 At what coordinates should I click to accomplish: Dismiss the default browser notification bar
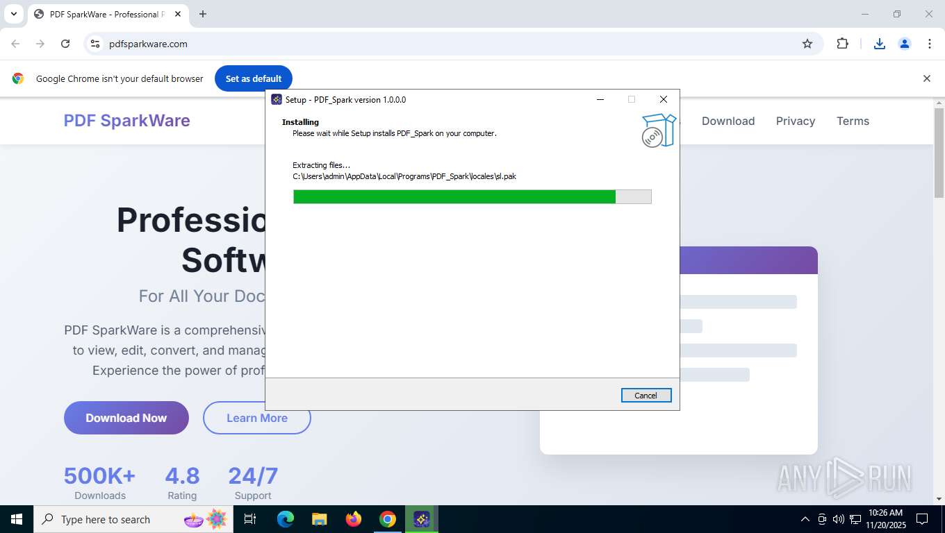coord(926,78)
